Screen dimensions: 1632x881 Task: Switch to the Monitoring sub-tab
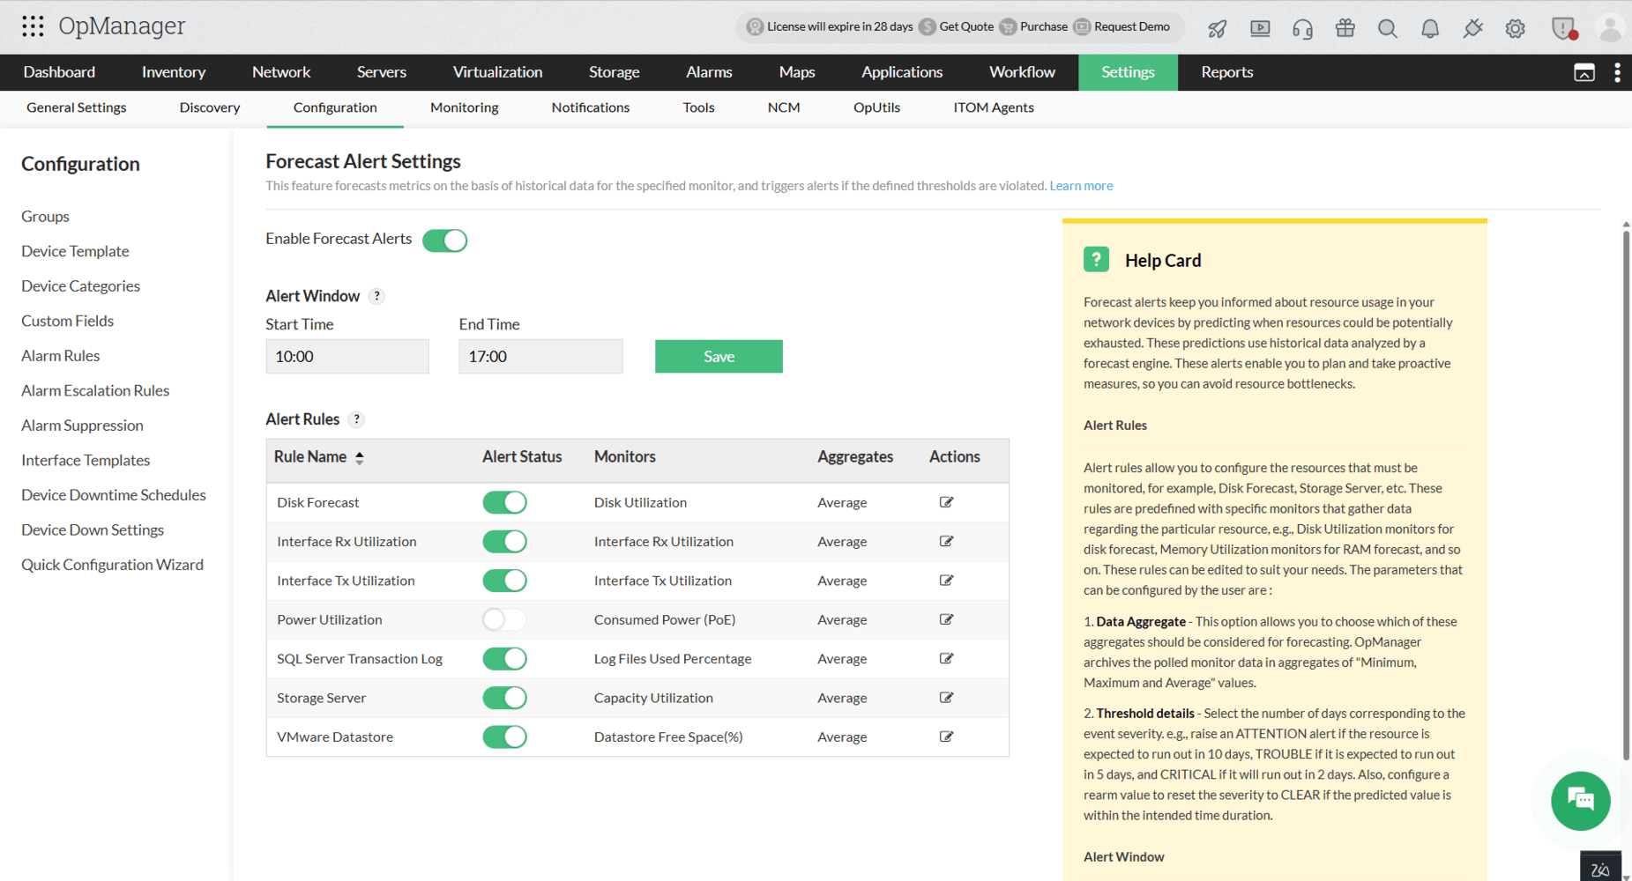click(464, 107)
